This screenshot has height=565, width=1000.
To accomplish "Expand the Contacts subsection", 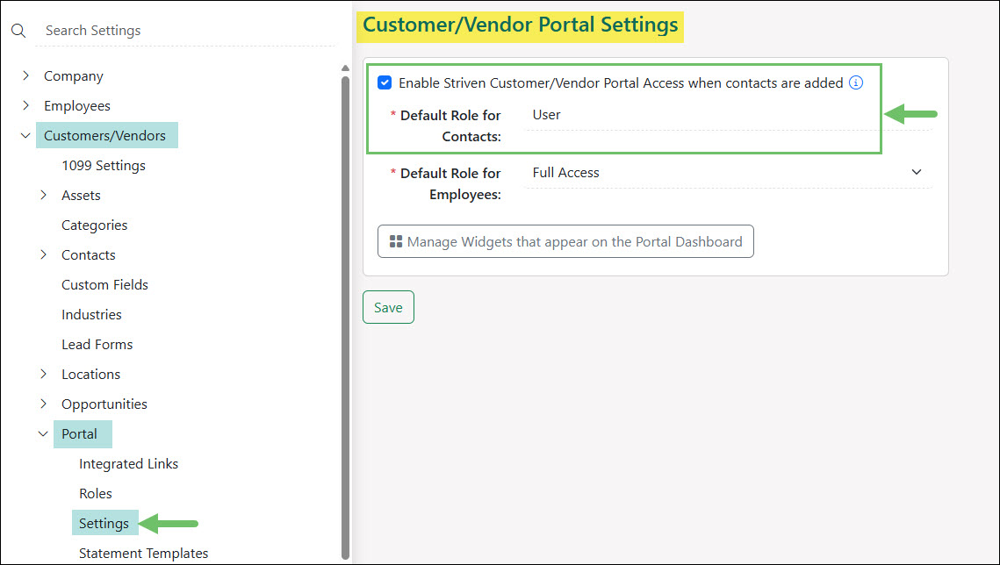I will click(44, 255).
